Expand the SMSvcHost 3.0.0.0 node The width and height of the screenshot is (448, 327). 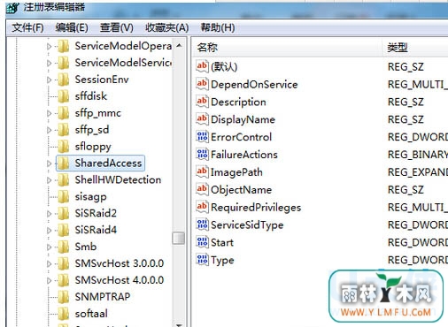(x=49, y=264)
